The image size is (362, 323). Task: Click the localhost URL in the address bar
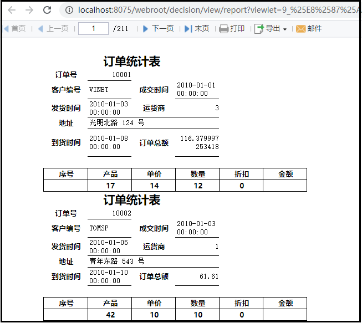point(219,10)
